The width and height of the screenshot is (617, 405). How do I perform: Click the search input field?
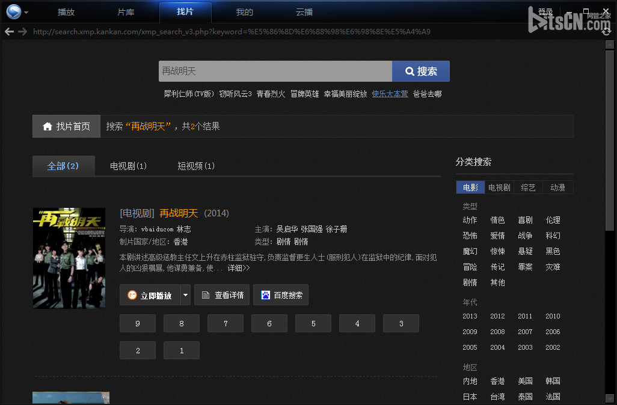(x=275, y=71)
